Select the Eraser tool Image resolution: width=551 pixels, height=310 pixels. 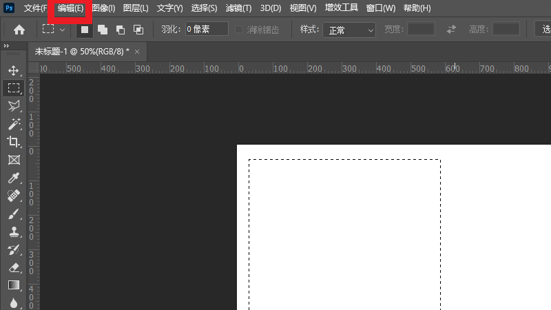coord(13,267)
